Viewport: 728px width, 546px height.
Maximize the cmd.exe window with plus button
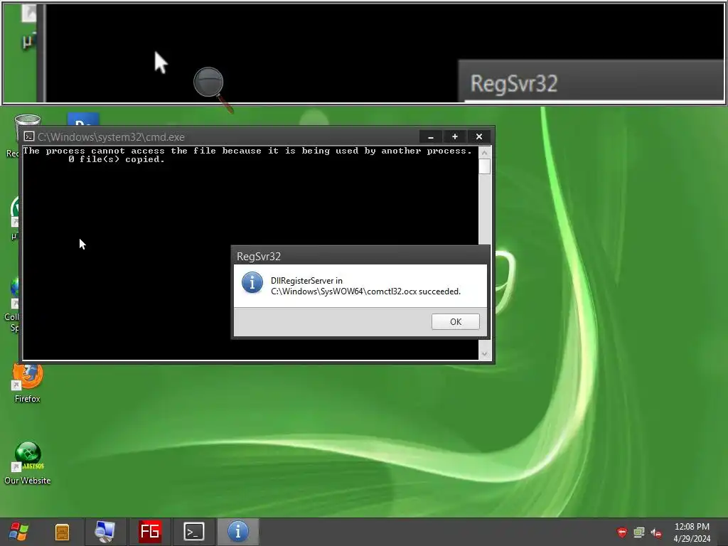tap(455, 136)
